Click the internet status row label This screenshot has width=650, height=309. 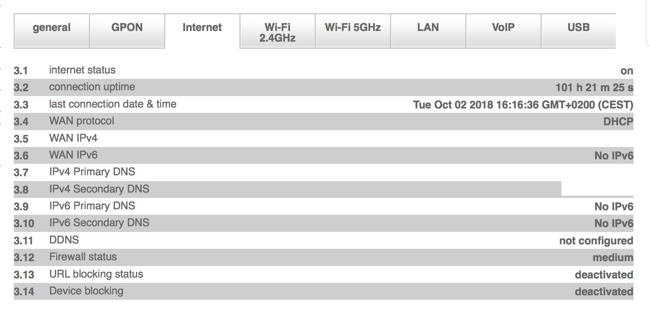[82, 70]
